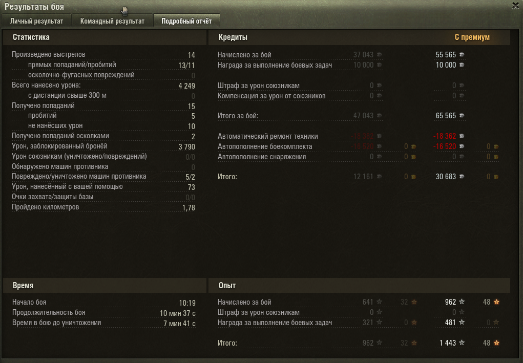The height and width of the screenshot is (363, 523).
Task: Click star icon next to 962 experience earned
Action: [x=462, y=302]
